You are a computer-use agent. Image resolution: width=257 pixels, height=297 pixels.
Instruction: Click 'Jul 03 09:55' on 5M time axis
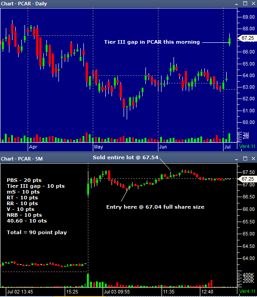pyautogui.click(x=117, y=292)
